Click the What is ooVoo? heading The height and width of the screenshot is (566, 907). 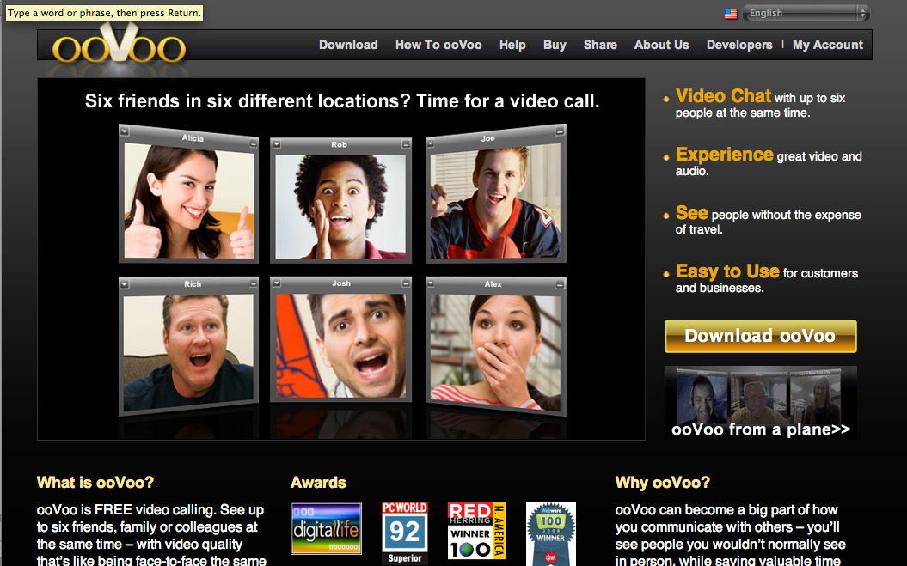click(95, 482)
